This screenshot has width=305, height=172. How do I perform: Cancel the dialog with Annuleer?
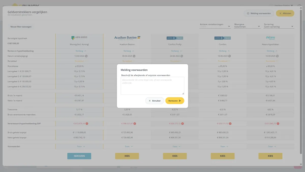(x=155, y=101)
